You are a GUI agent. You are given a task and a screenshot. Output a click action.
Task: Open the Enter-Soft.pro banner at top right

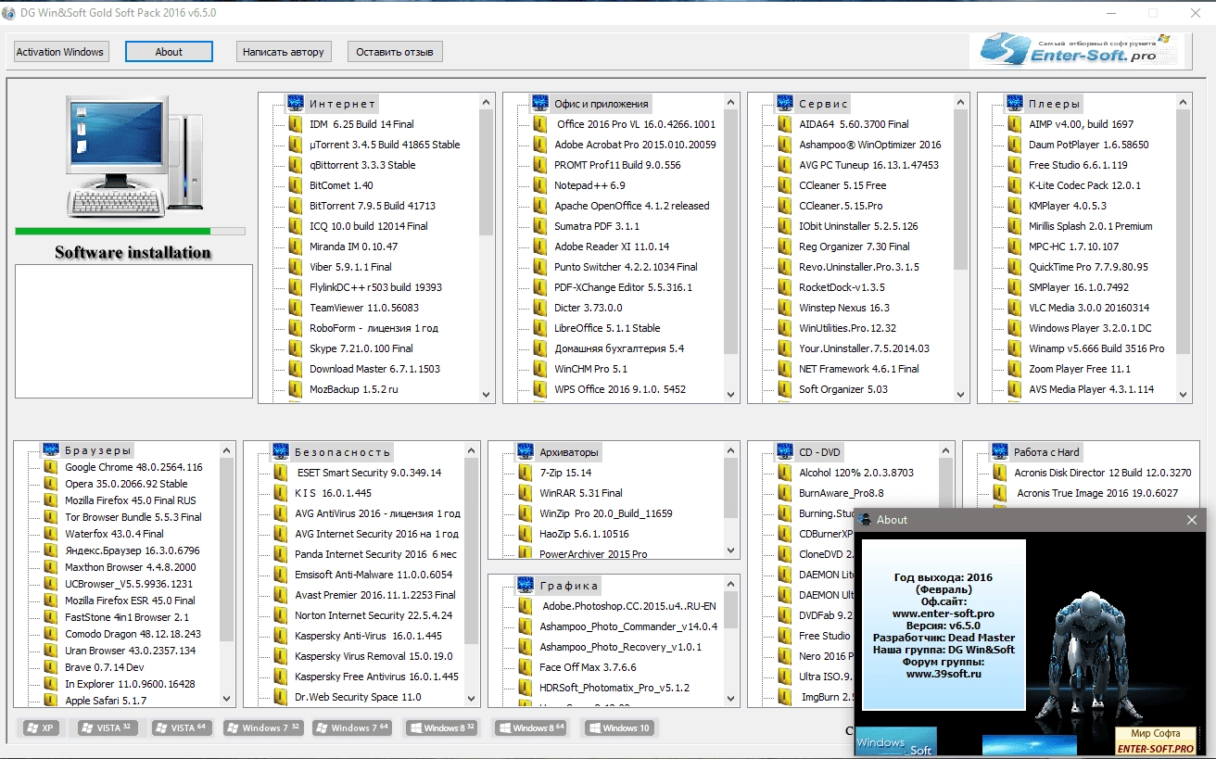point(1077,51)
